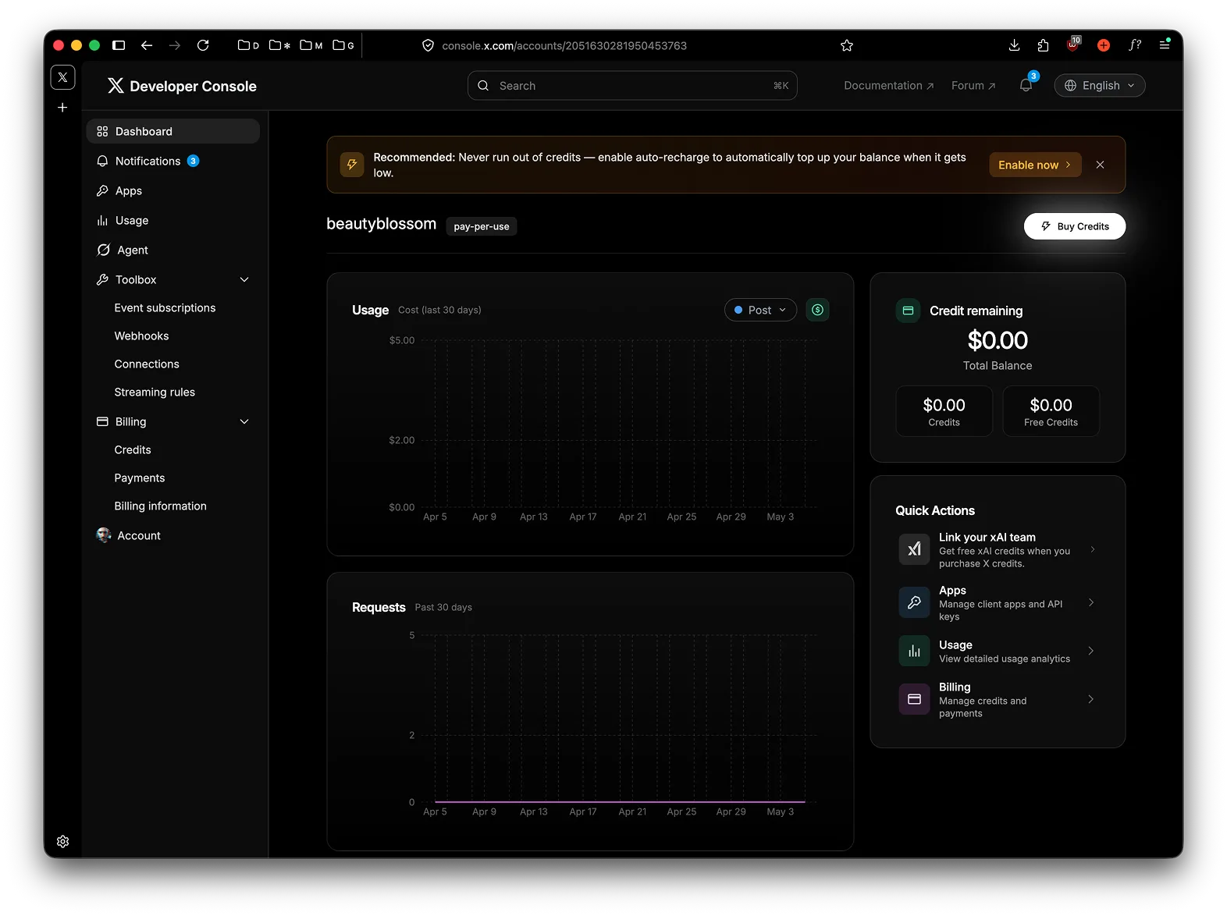The height and width of the screenshot is (916, 1227).
Task: Open browser downloads icon
Action: 1014,45
